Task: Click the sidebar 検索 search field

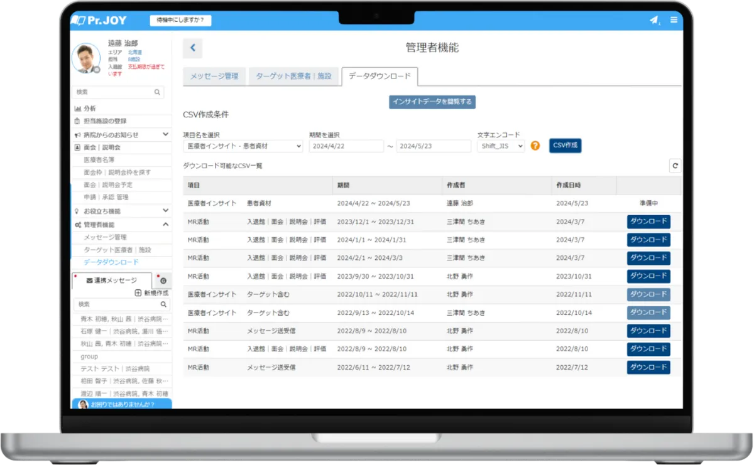Action: click(x=118, y=92)
